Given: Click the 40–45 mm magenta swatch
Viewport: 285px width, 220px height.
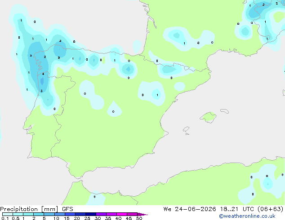Looking at the screenshot, I should (x=122, y=214).
